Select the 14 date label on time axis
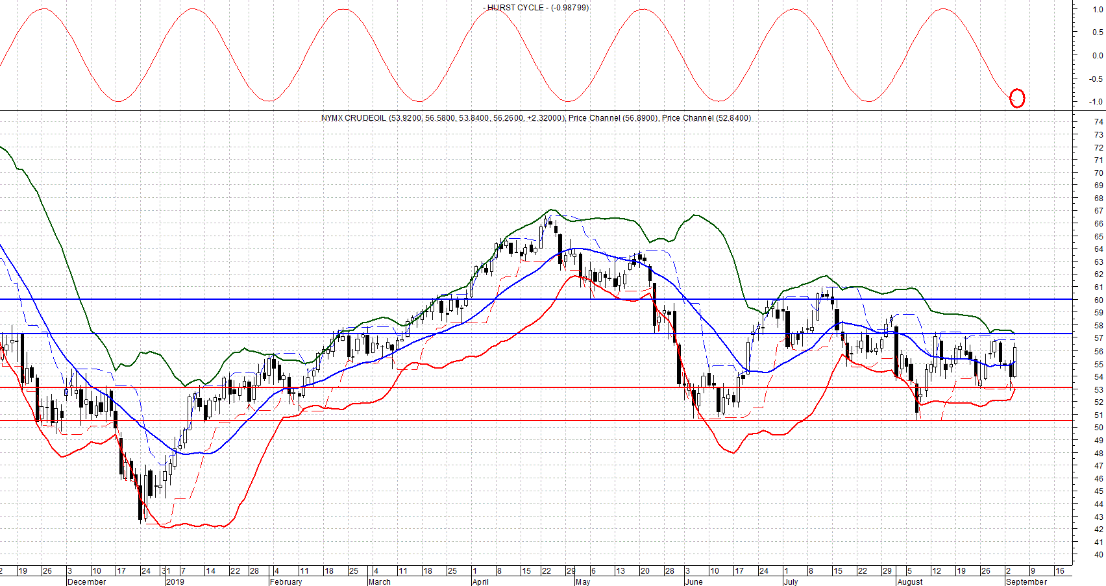The height and width of the screenshot is (586, 1106). (210, 571)
